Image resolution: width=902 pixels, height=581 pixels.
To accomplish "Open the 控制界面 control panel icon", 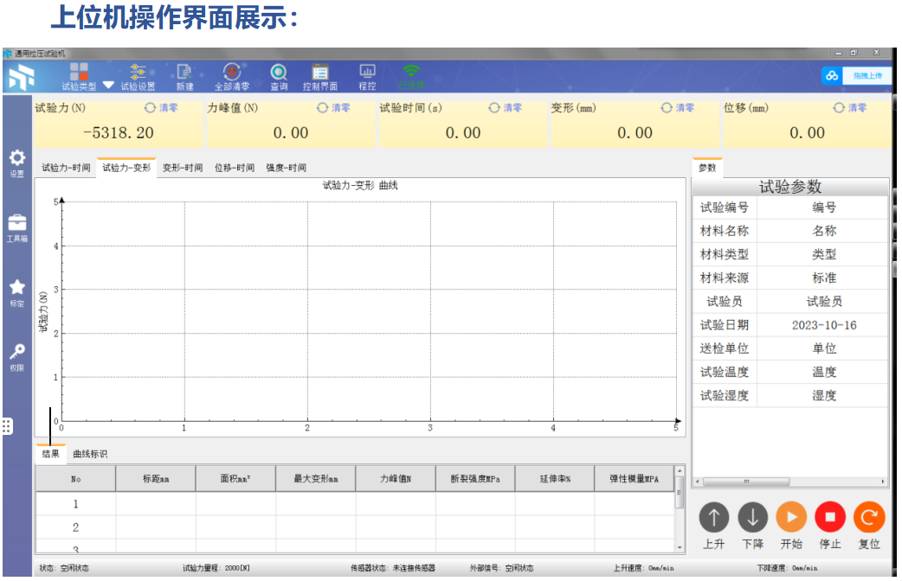I will click(x=319, y=76).
